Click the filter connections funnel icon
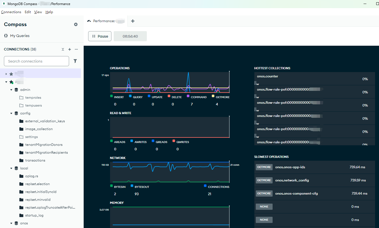 click(75, 61)
